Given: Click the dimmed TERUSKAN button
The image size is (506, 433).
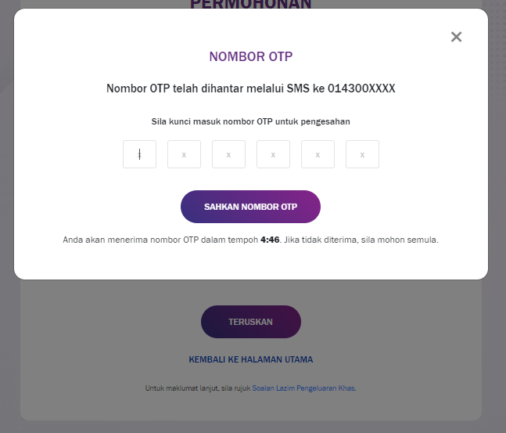Looking at the screenshot, I should click(x=251, y=322).
